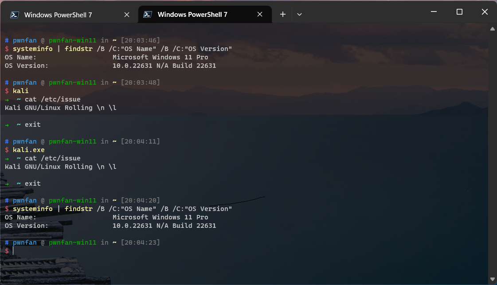Maximize the terminal window

[459, 12]
